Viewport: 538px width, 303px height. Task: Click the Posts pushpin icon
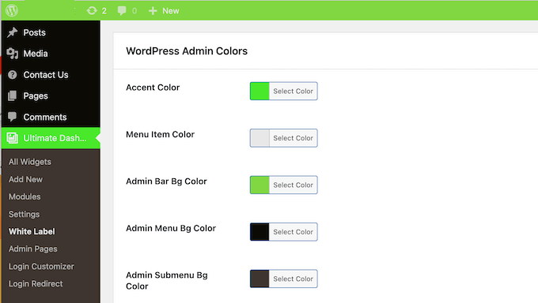coord(13,32)
